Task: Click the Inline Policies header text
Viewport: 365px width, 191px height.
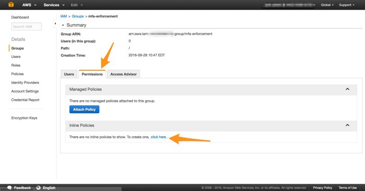Action: (82, 125)
